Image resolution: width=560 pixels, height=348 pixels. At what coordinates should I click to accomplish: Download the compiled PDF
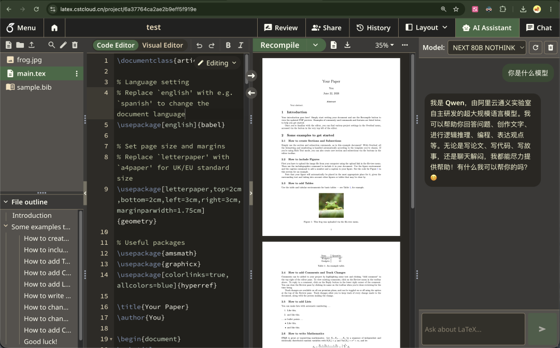coord(347,45)
